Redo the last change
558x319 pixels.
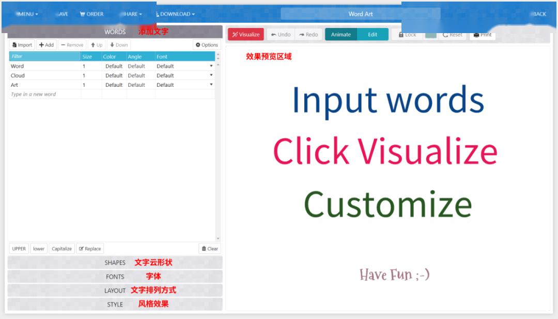click(308, 35)
